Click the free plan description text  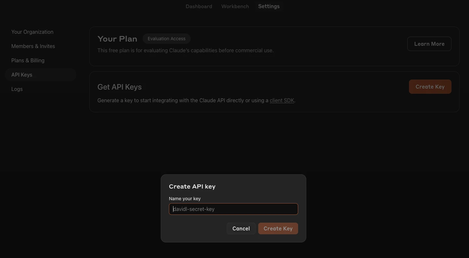point(185,50)
